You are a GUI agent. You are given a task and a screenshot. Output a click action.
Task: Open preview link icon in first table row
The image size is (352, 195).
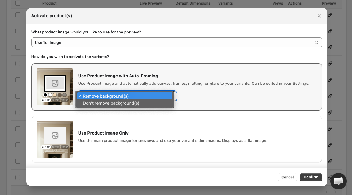[330, 15]
